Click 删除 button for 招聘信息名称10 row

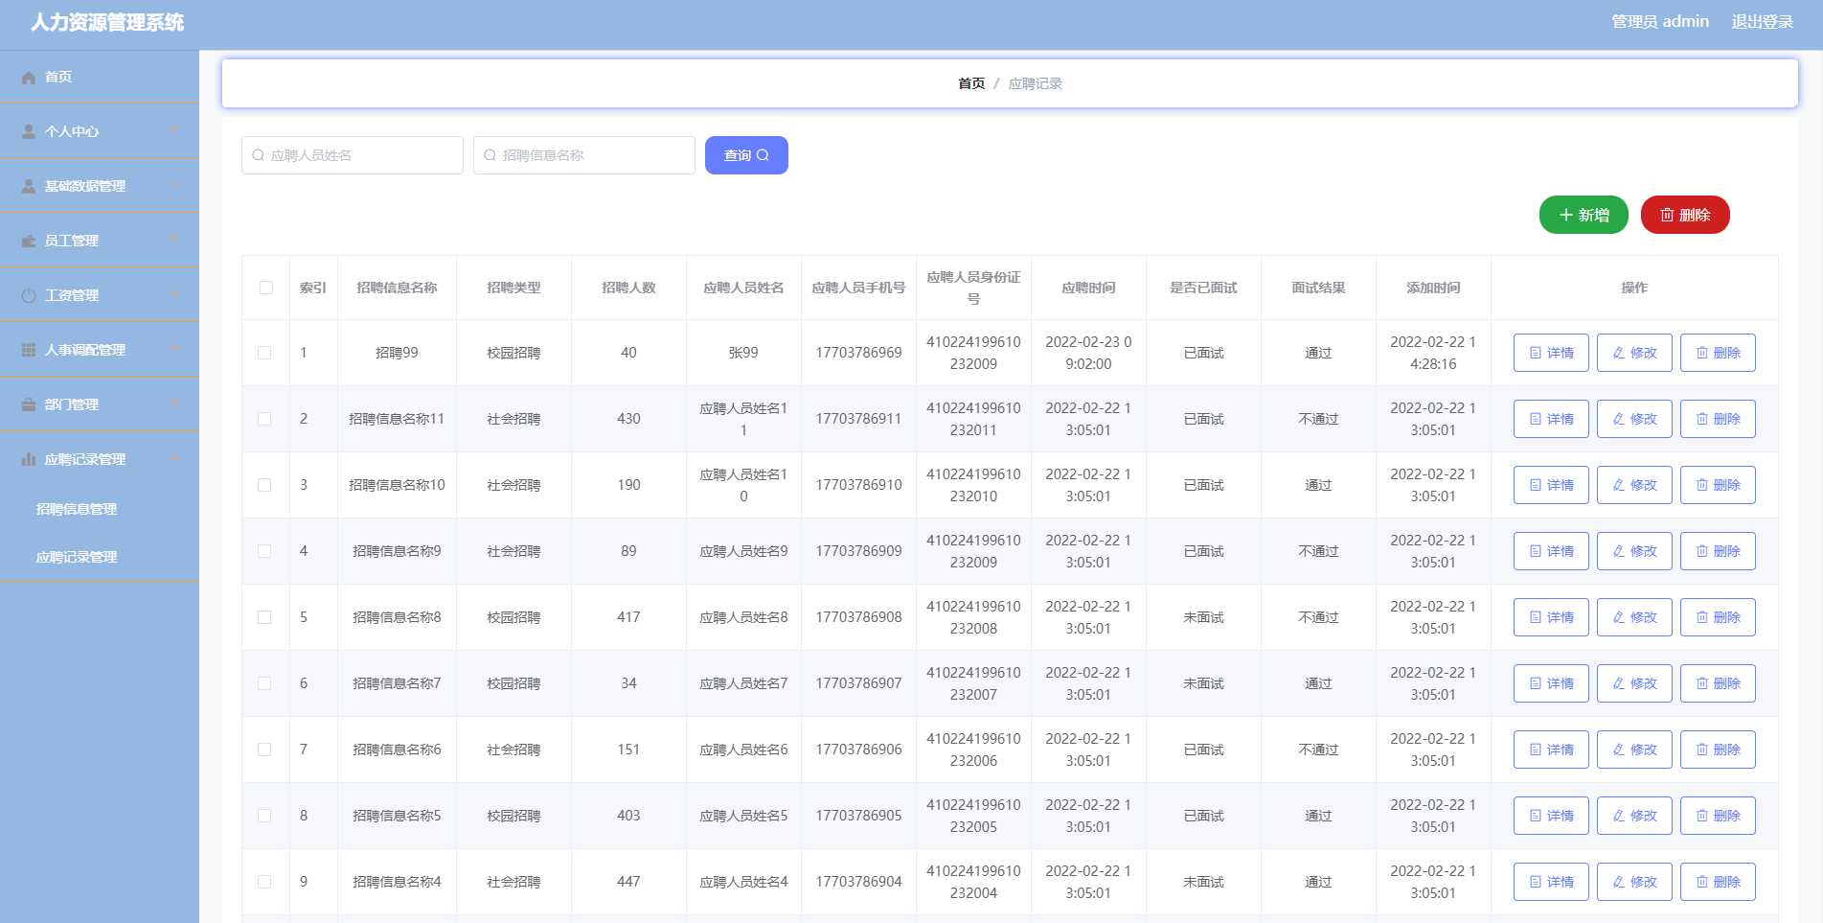coord(1718,485)
